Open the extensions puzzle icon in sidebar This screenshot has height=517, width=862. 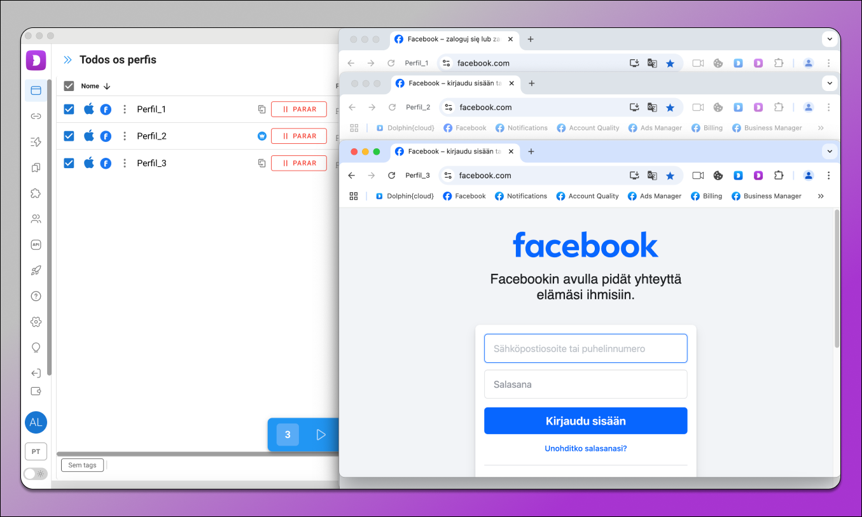36,193
